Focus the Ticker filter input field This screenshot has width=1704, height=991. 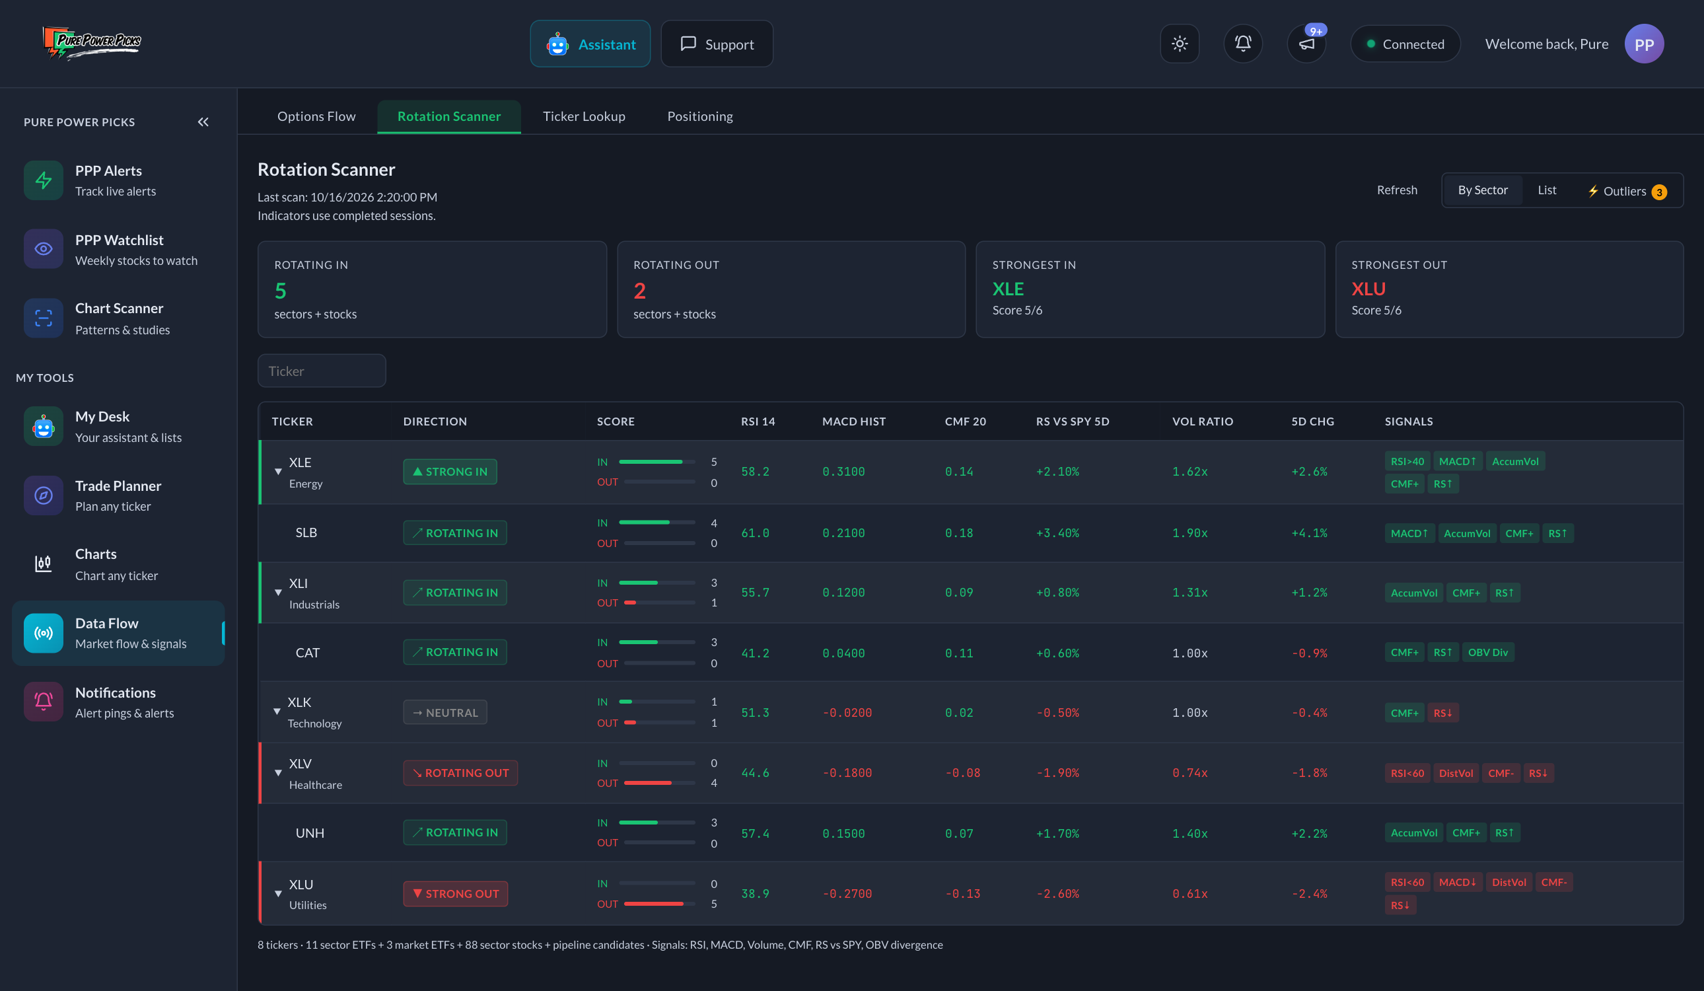pos(321,371)
